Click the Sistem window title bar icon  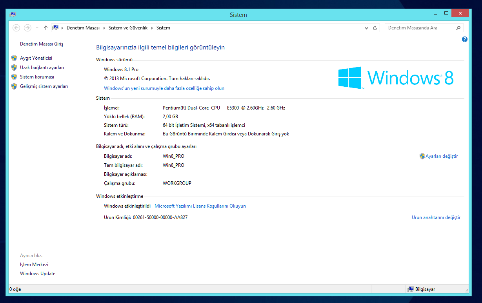pos(13,15)
